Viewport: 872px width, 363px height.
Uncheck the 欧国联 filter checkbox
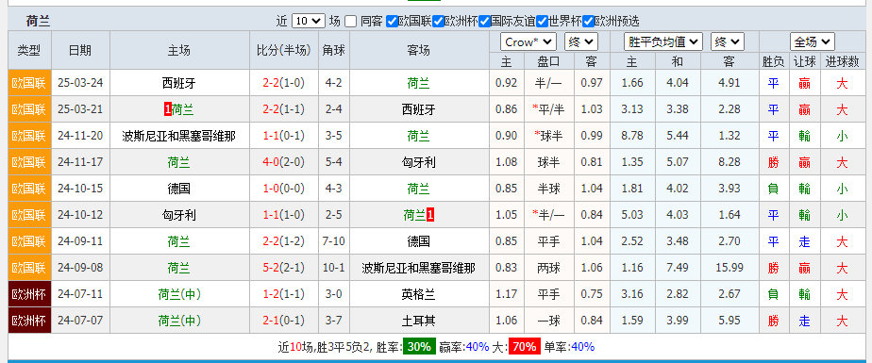pyautogui.click(x=392, y=21)
